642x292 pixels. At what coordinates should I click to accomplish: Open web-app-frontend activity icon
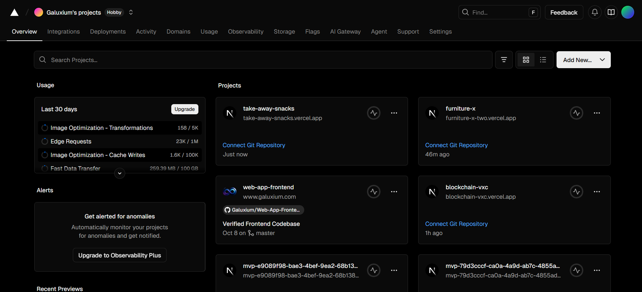(x=374, y=192)
